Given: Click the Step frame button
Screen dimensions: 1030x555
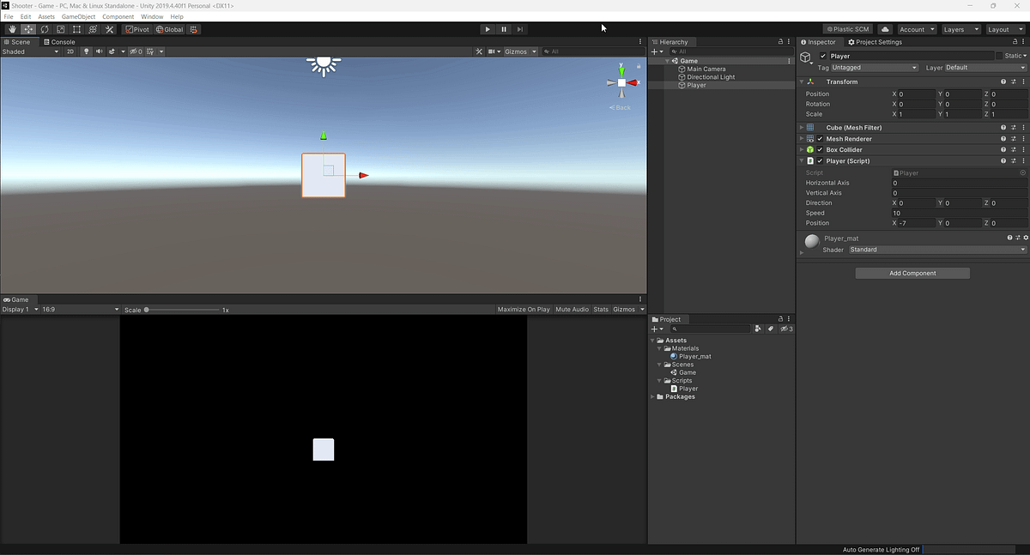Looking at the screenshot, I should [520, 29].
